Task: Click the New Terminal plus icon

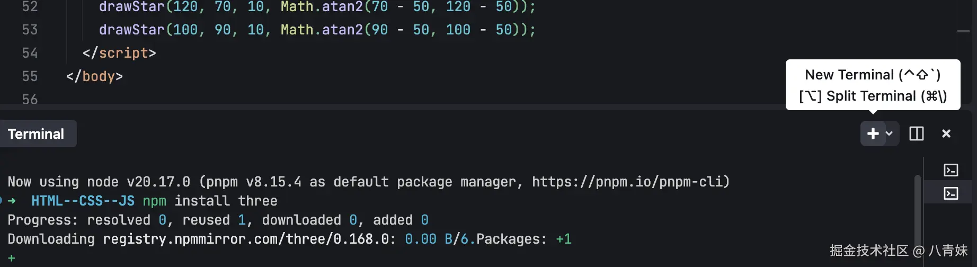Action: click(x=873, y=133)
